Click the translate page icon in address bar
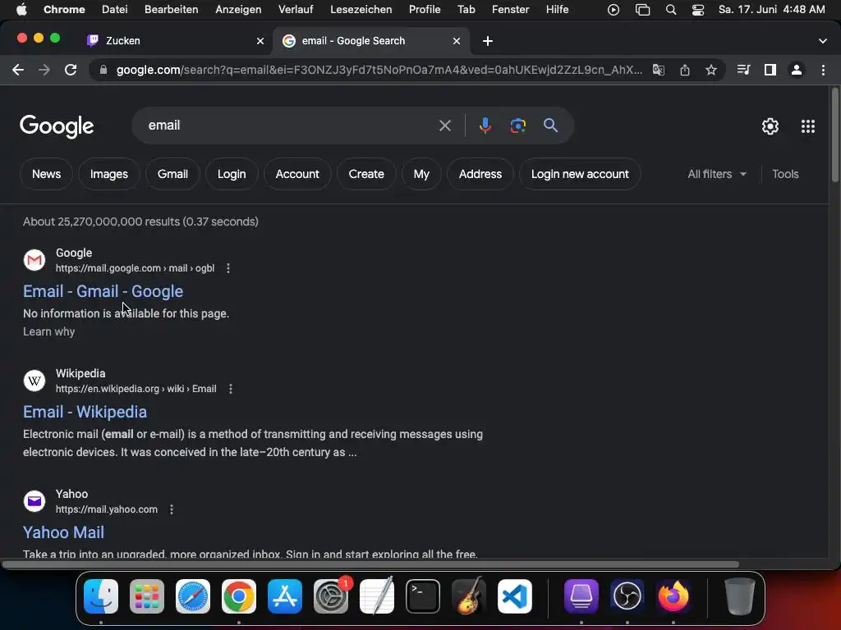Image resolution: width=841 pixels, height=630 pixels. click(658, 70)
